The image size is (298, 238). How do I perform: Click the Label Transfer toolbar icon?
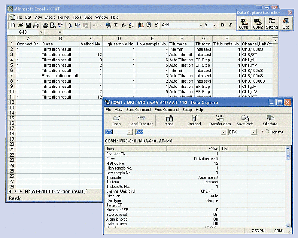coord(141,120)
